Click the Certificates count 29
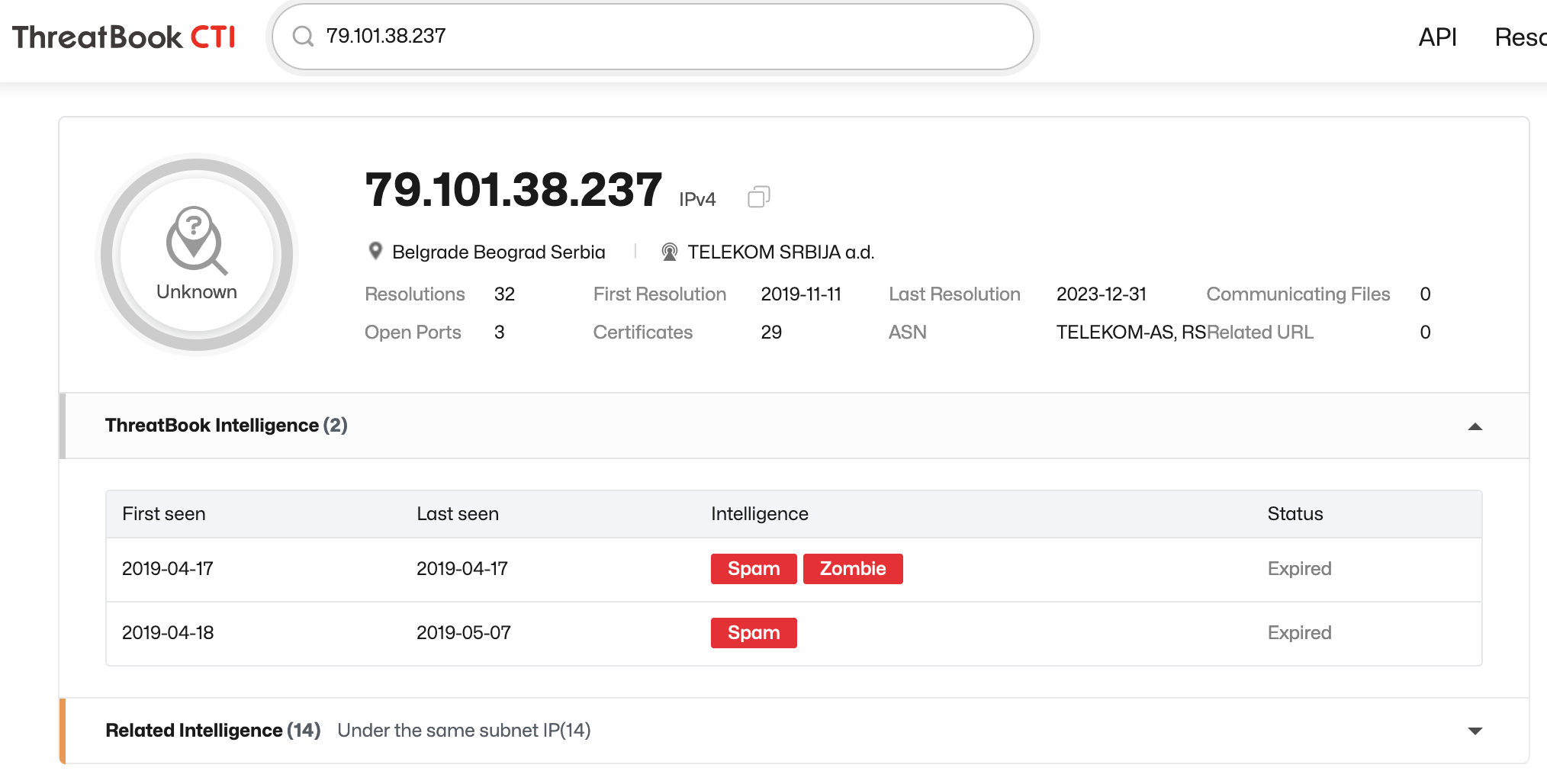The height and width of the screenshot is (784, 1547). (x=771, y=333)
